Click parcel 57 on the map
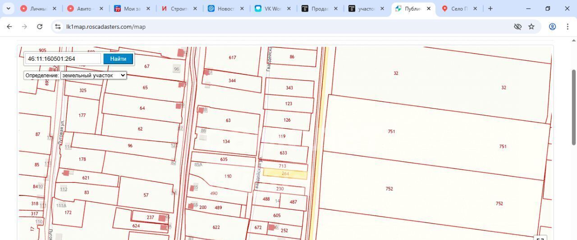The height and width of the screenshot is (240, 577). coord(146,195)
